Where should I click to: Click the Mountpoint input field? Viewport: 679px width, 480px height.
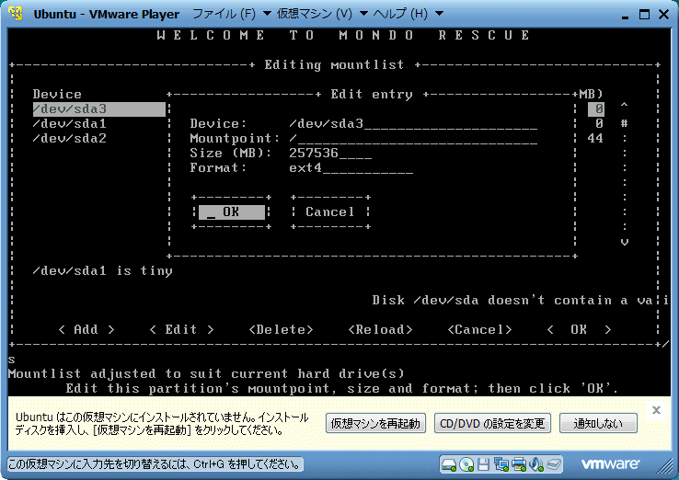[412, 138]
